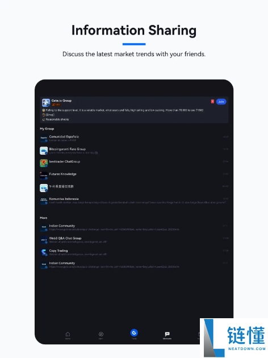Open the first Indian Community group

tap(134, 227)
